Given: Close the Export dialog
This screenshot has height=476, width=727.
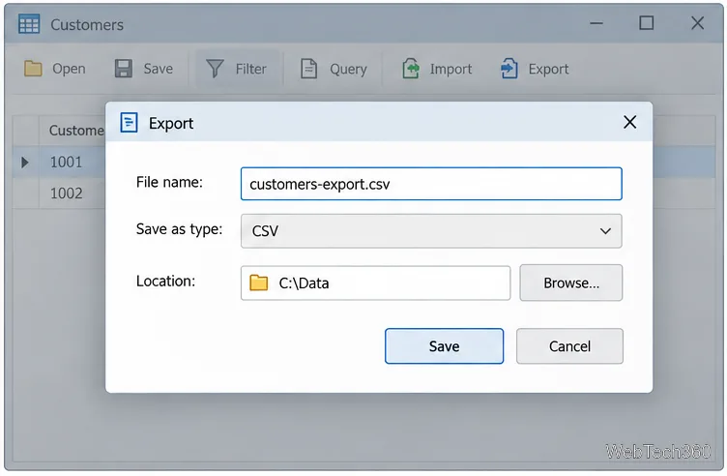Looking at the screenshot, I should pos(629,123).
